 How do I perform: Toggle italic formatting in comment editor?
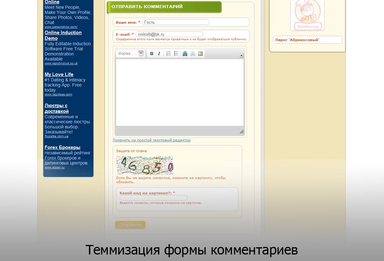point(159,54)
